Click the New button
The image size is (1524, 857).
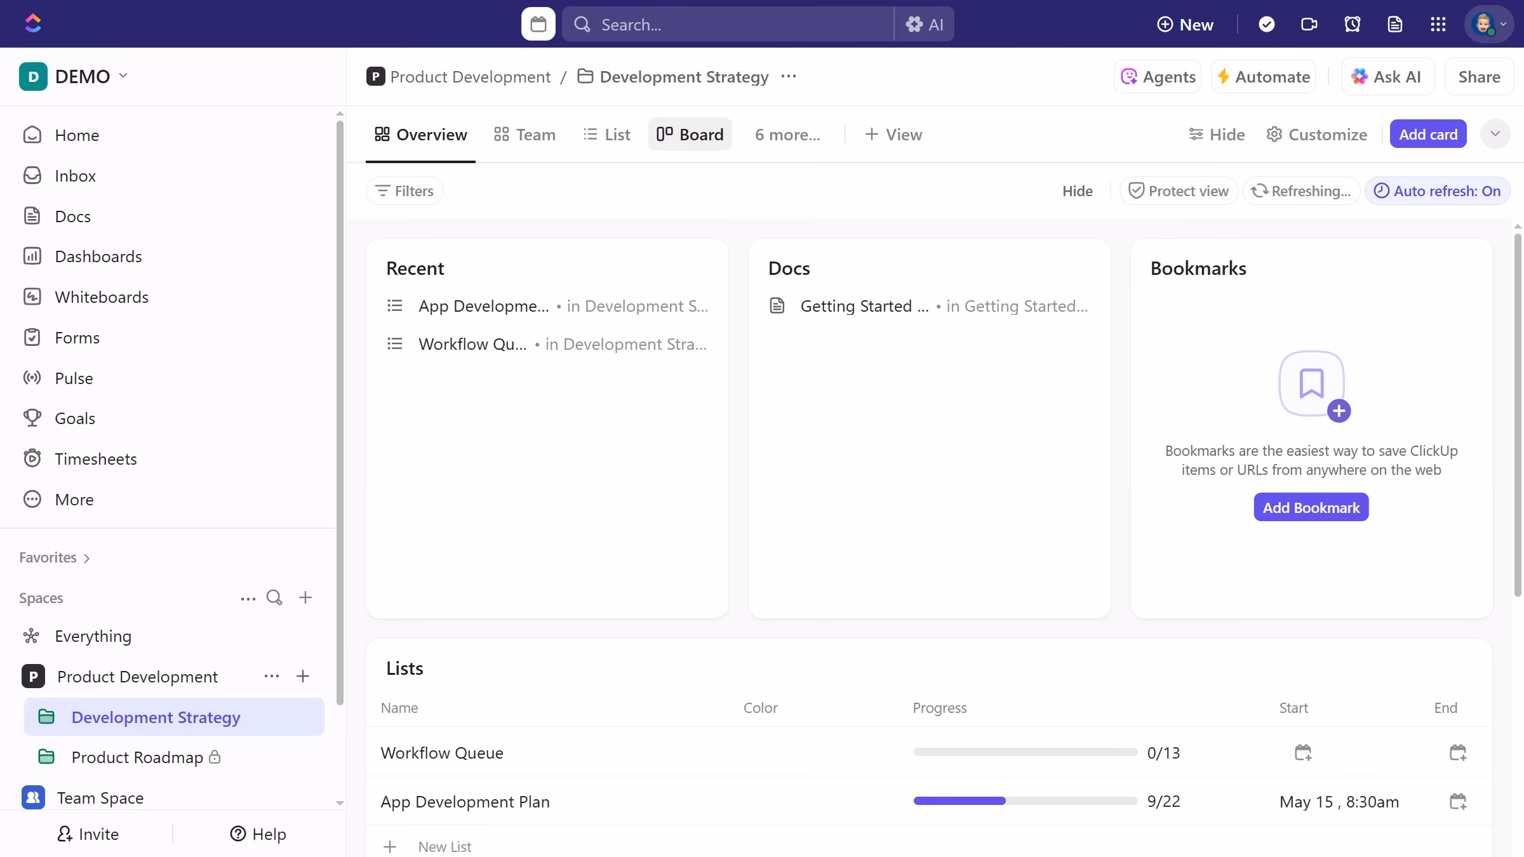pos(1185,24)
